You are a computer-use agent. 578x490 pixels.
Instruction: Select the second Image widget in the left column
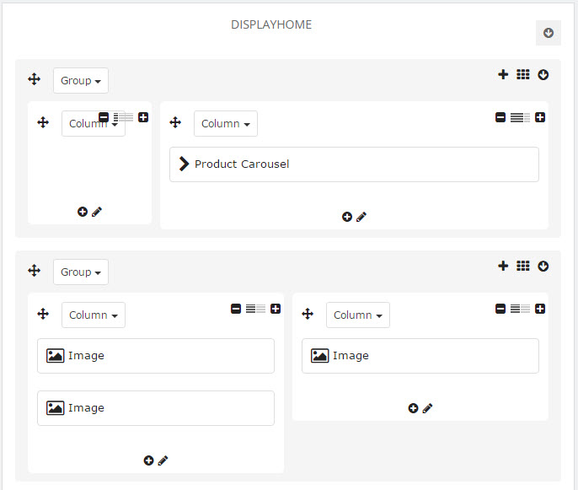click(156, 408)
